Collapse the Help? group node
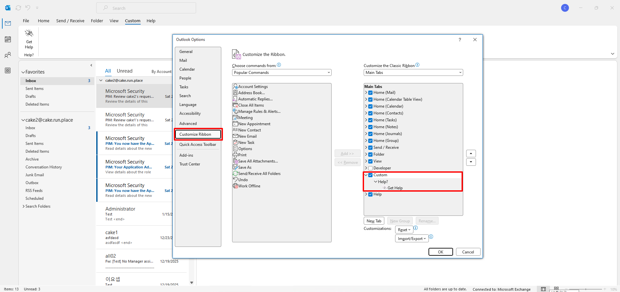The image size is (620, 292). click(375, 182)
